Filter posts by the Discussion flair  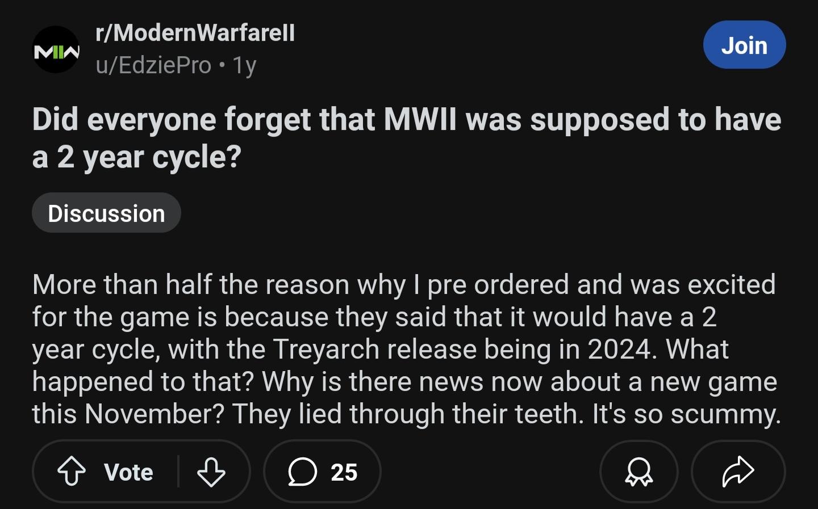106,213
